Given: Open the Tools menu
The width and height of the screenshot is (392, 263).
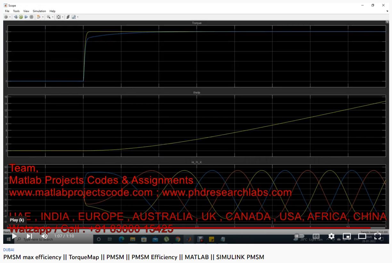Looking at the screenshot, I should [16, 11].
